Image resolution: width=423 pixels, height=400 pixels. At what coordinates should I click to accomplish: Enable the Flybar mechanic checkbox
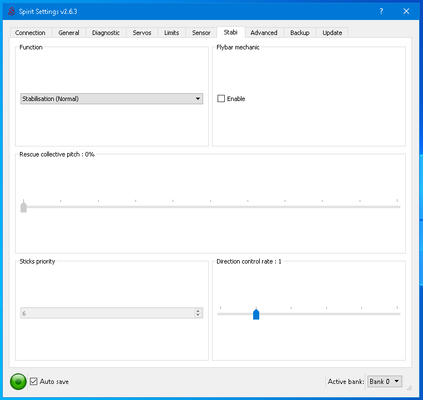pyautogui.click(x=221, y=99)
